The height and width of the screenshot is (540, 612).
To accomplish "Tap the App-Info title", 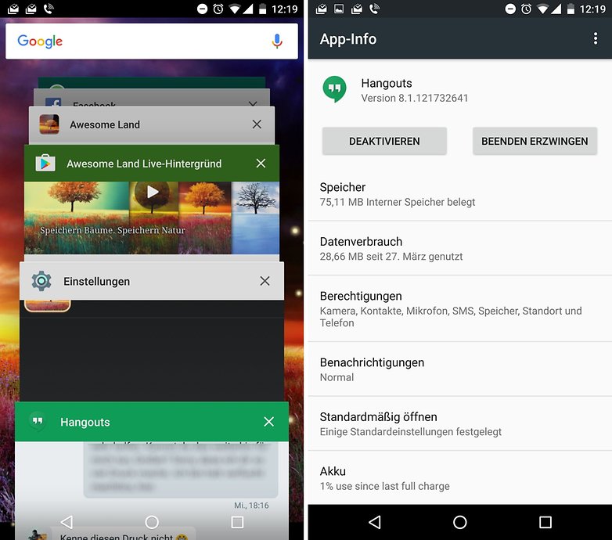I will tap(348, 39).
